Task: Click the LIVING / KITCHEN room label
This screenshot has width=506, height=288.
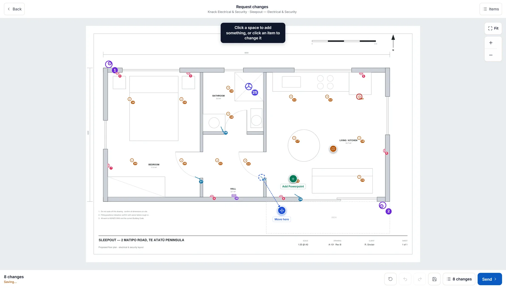Action: [x=348, y=140]
